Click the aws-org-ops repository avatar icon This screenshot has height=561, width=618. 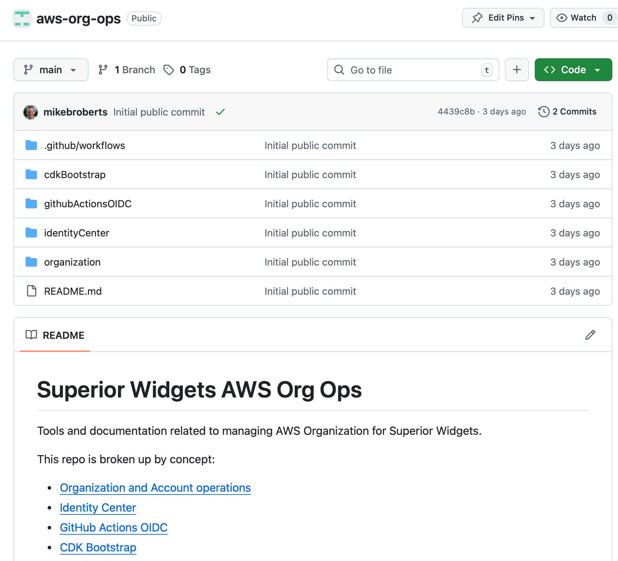[x=22, y=18]
